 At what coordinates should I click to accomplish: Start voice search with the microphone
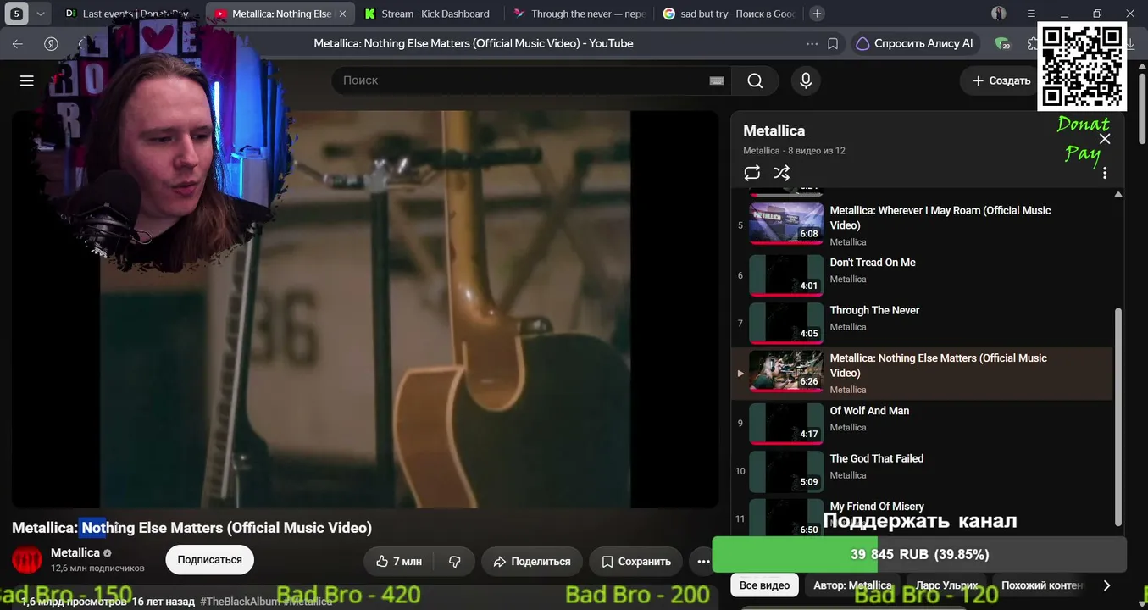[x=806, y=80]
